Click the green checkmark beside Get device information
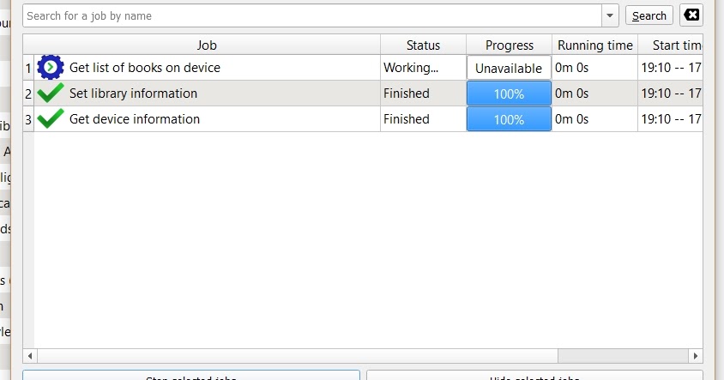This screenshot has height=380, width=724. click(51, 118)
